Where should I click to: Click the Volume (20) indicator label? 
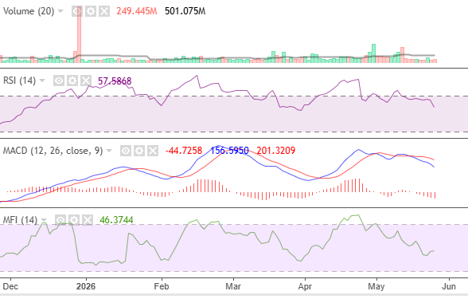point(29,11)
